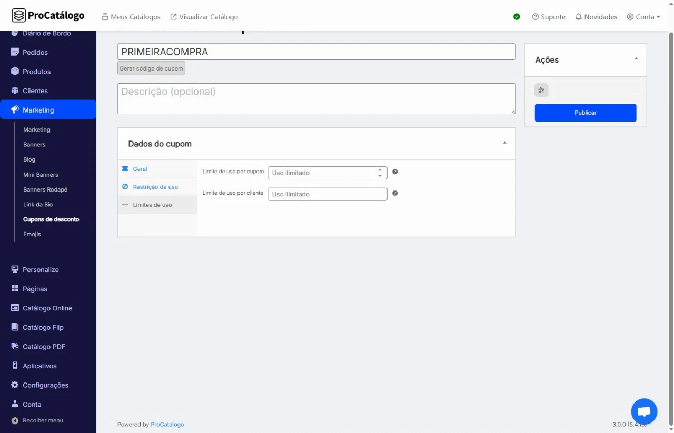The height and width of the screenshot is (433, 674).
Task: Collapse the Ações panel
Action: pyautogui.click(x=636, y=59)
